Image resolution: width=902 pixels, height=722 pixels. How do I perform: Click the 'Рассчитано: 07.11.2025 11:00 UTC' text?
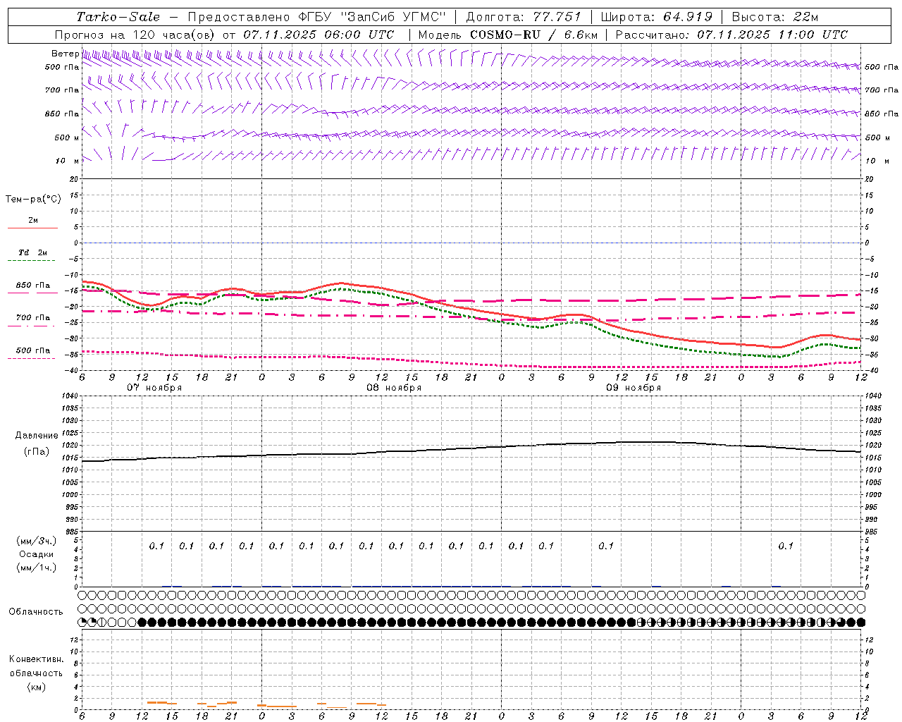click(731, 35)
